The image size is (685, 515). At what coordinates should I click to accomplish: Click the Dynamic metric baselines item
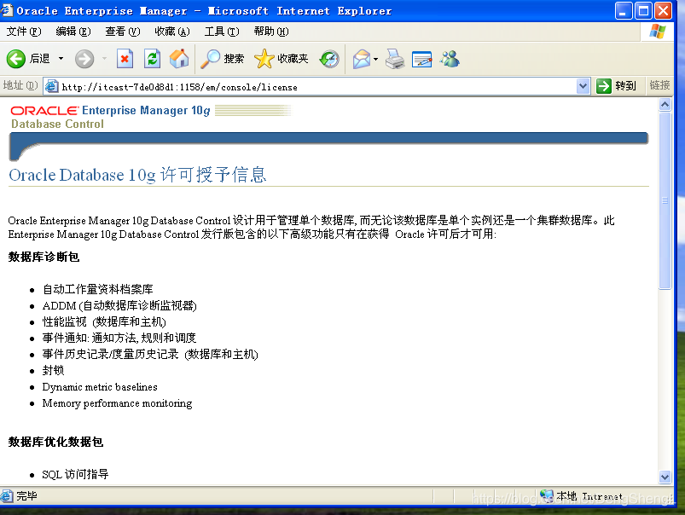[100, 387]
